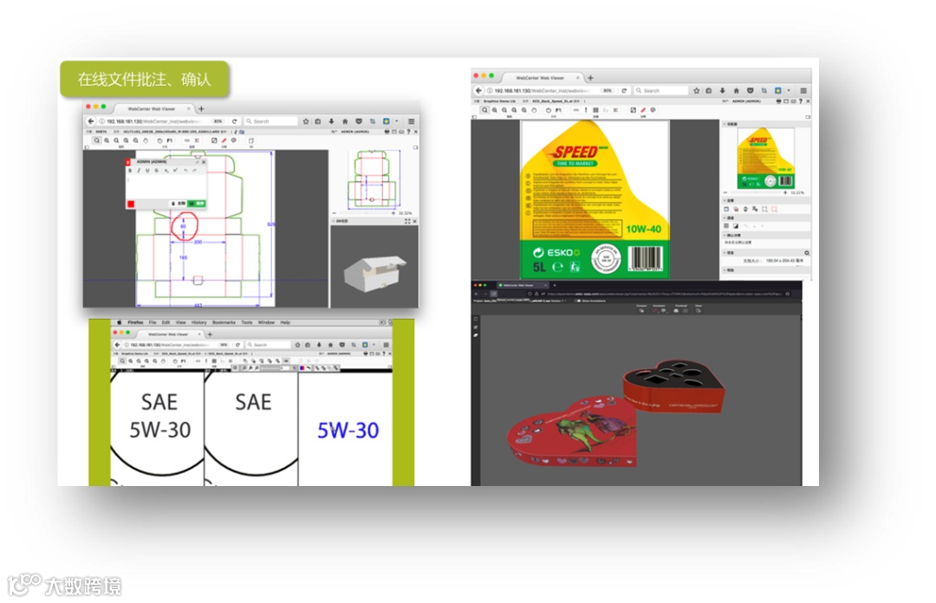
Task: Click help question mark in die-line viewer
Action: [x=408, y=132]
